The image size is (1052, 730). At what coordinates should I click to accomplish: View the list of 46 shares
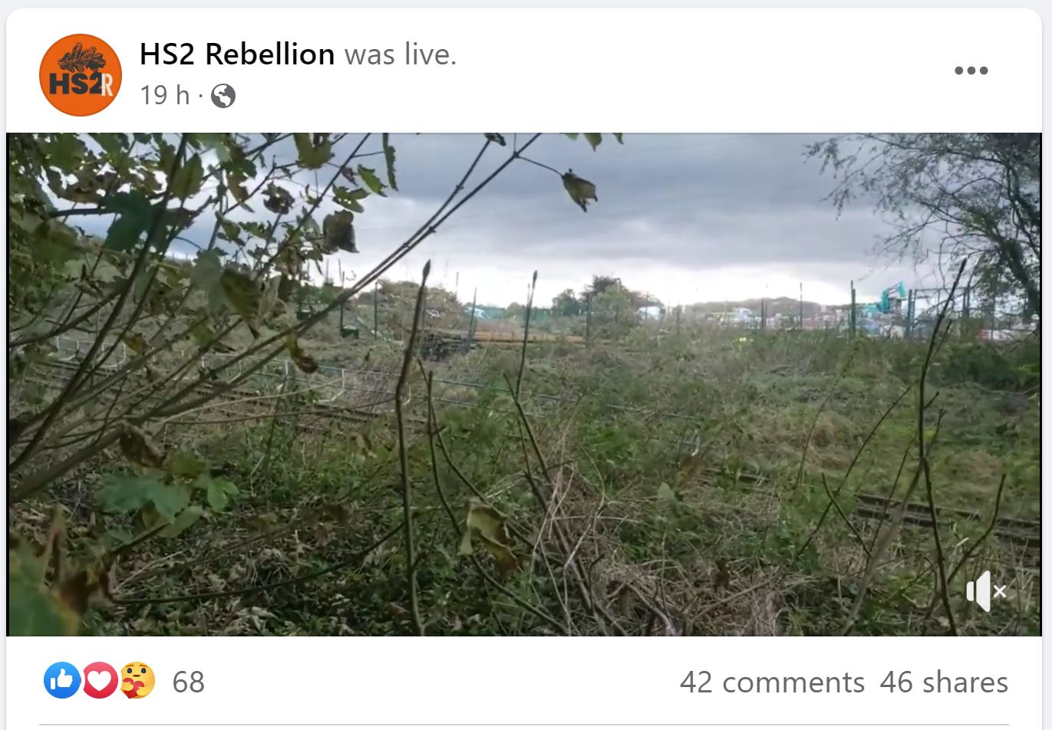pos(944,682)
